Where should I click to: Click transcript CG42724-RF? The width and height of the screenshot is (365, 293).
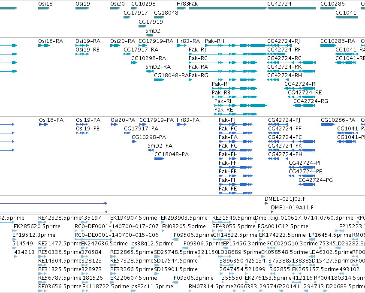pyautogui.click(x=284, y=50)
